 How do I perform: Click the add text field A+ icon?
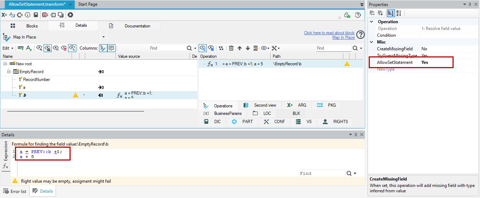pyautogui.click(x=29, y=48)
